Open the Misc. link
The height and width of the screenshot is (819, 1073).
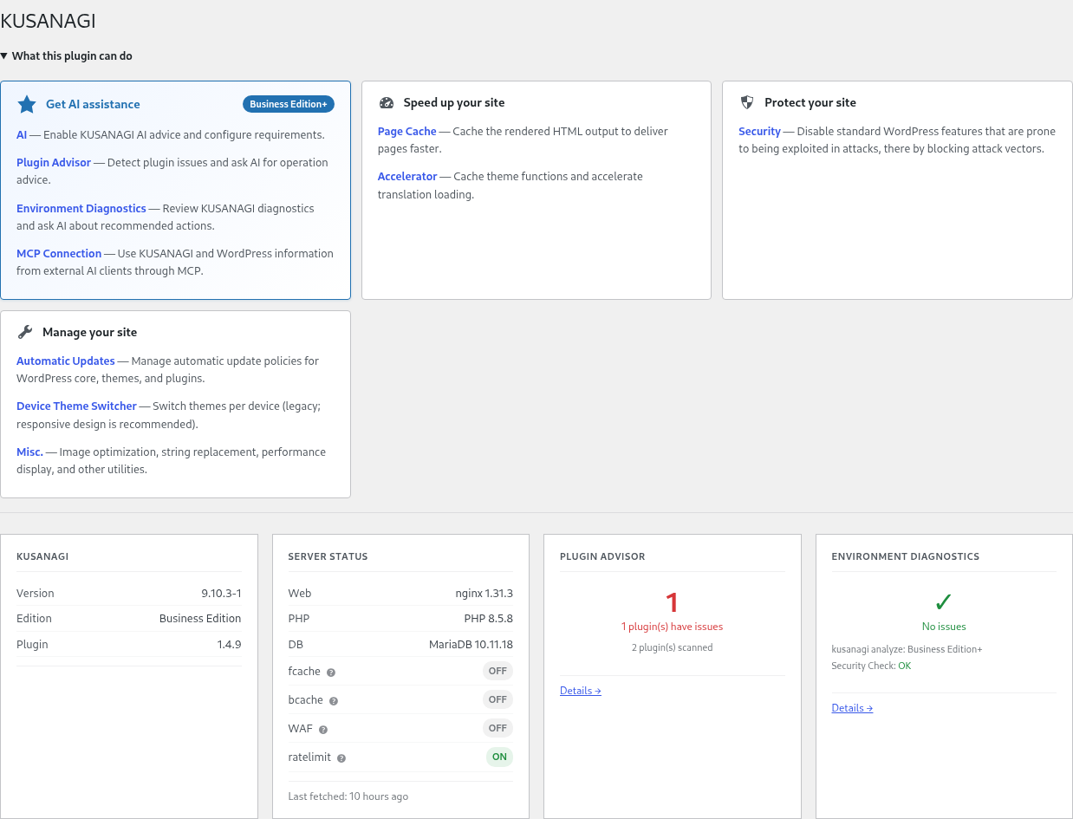tap(29, 452)
